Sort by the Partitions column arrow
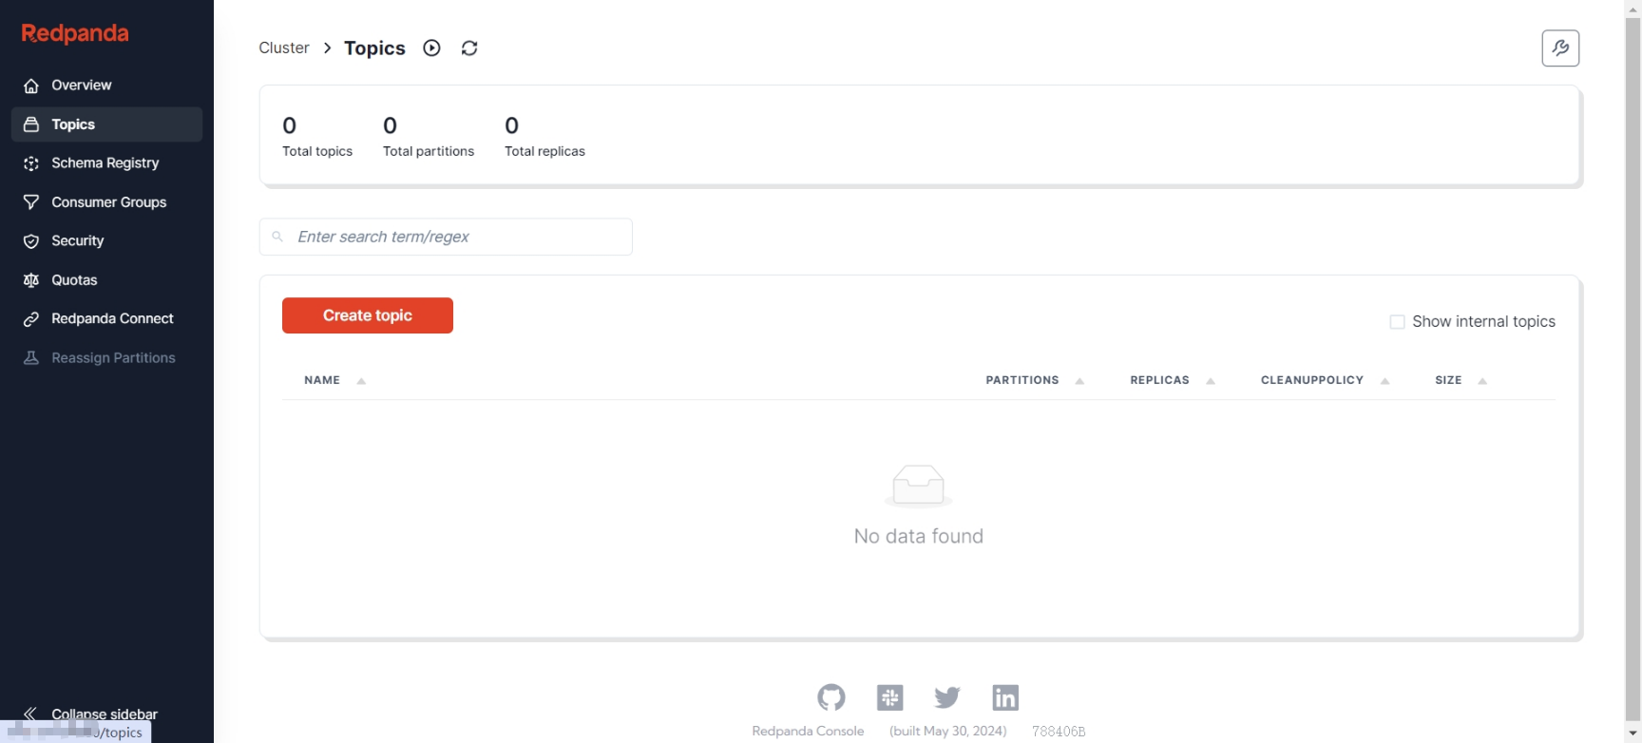 (1079, 381)
